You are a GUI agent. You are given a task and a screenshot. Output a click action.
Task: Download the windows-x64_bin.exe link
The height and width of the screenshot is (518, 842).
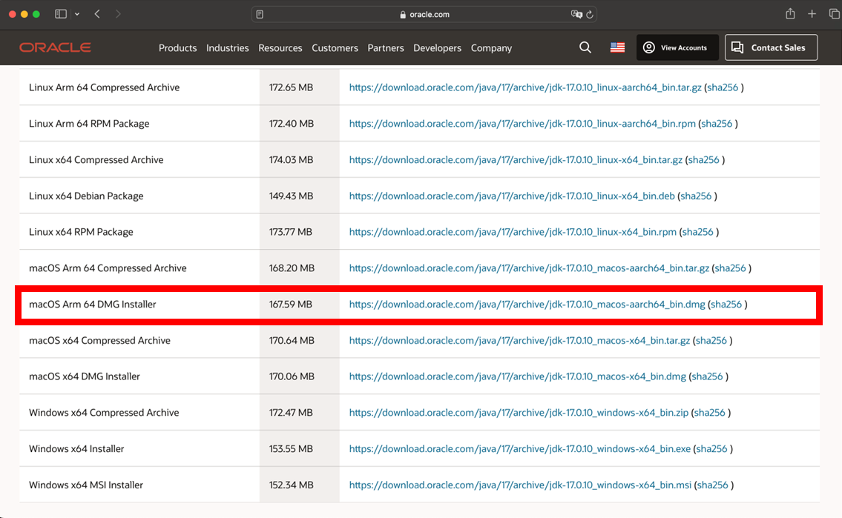(520, 449)
